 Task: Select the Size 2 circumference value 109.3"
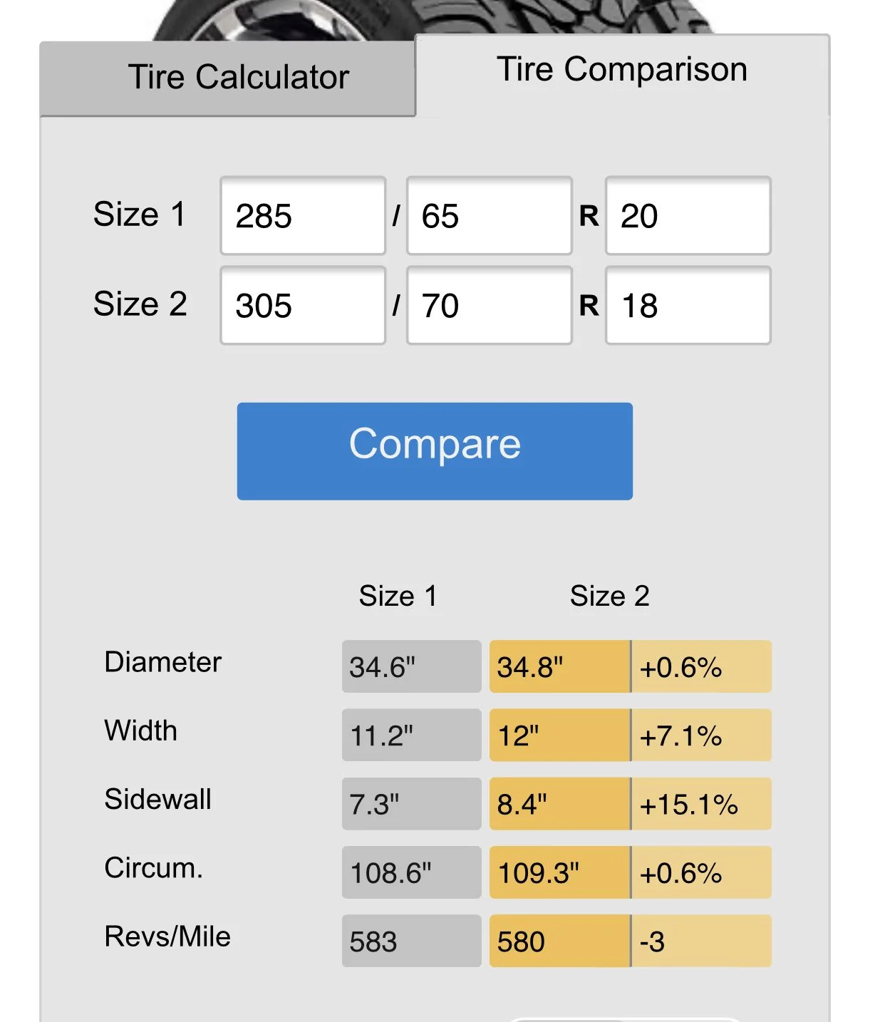559,872
